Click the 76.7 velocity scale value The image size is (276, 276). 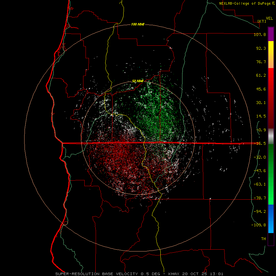click(261, 62)
